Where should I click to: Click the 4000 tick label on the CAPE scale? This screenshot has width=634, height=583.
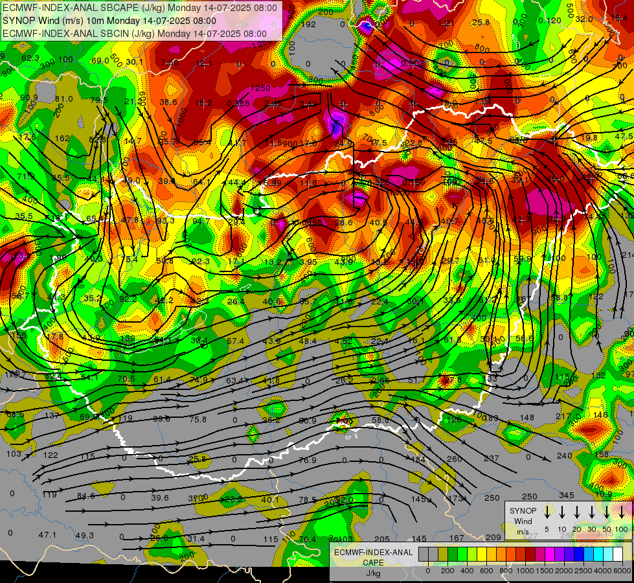pyautogui.click(x=603, y=571)
